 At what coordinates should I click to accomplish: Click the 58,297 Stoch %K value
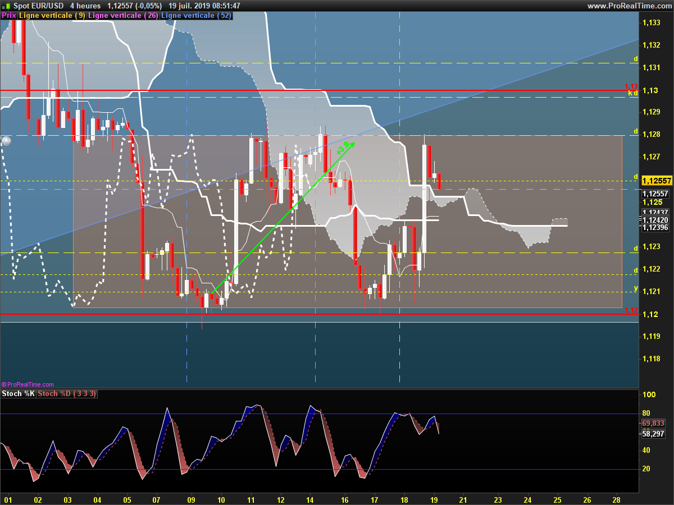tap(653, 434)
